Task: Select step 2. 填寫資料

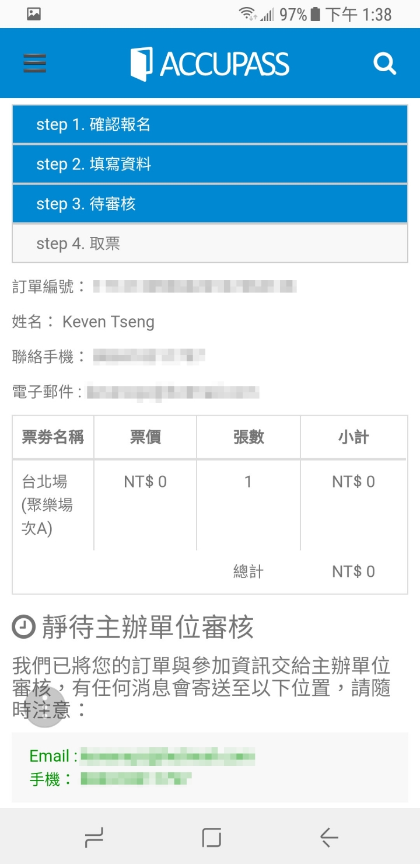Action: tap(210, 164)
